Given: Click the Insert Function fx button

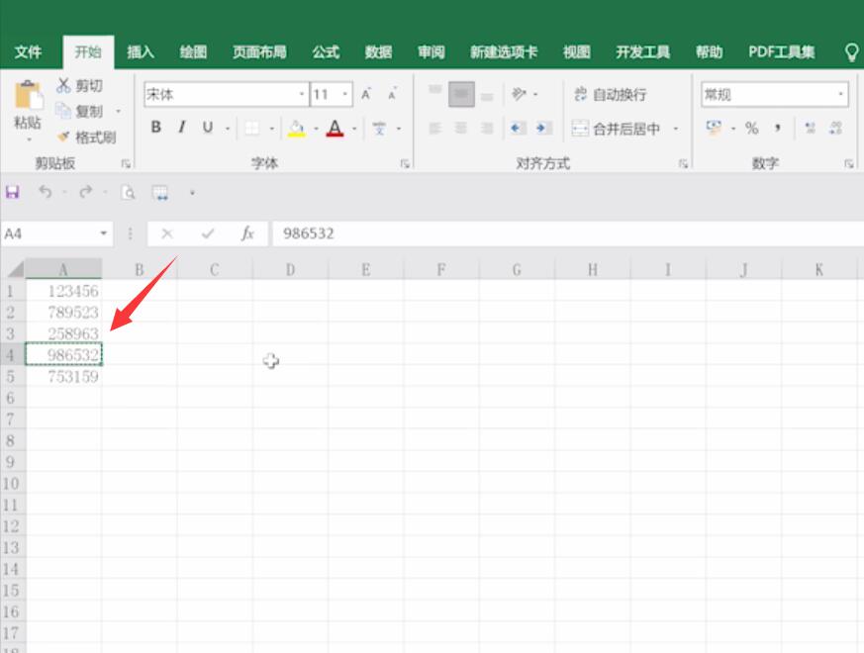Looking at the screenshot, I should [247, 233].
